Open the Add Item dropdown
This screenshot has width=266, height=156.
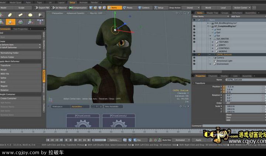[x=248, y=16]
